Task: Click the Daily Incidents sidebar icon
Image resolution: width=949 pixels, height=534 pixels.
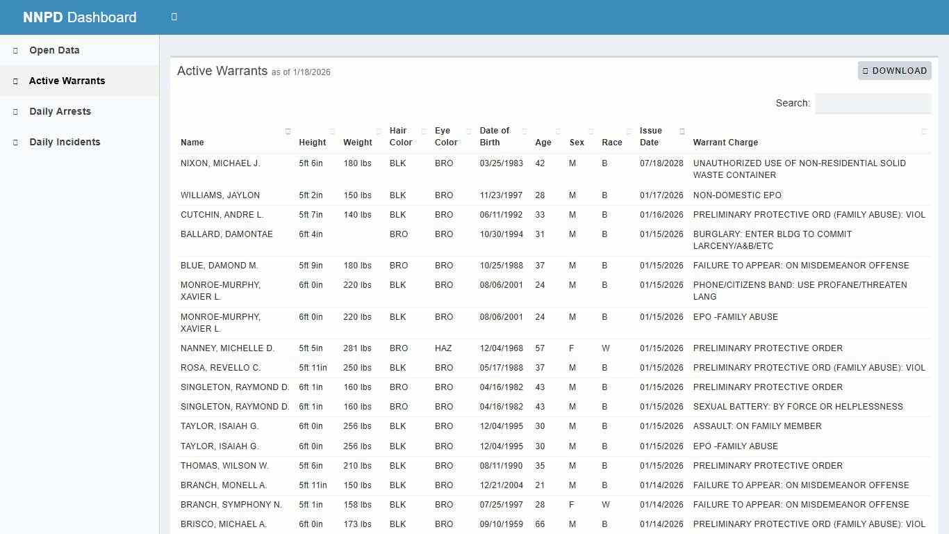Action: [x=15, y=142]
